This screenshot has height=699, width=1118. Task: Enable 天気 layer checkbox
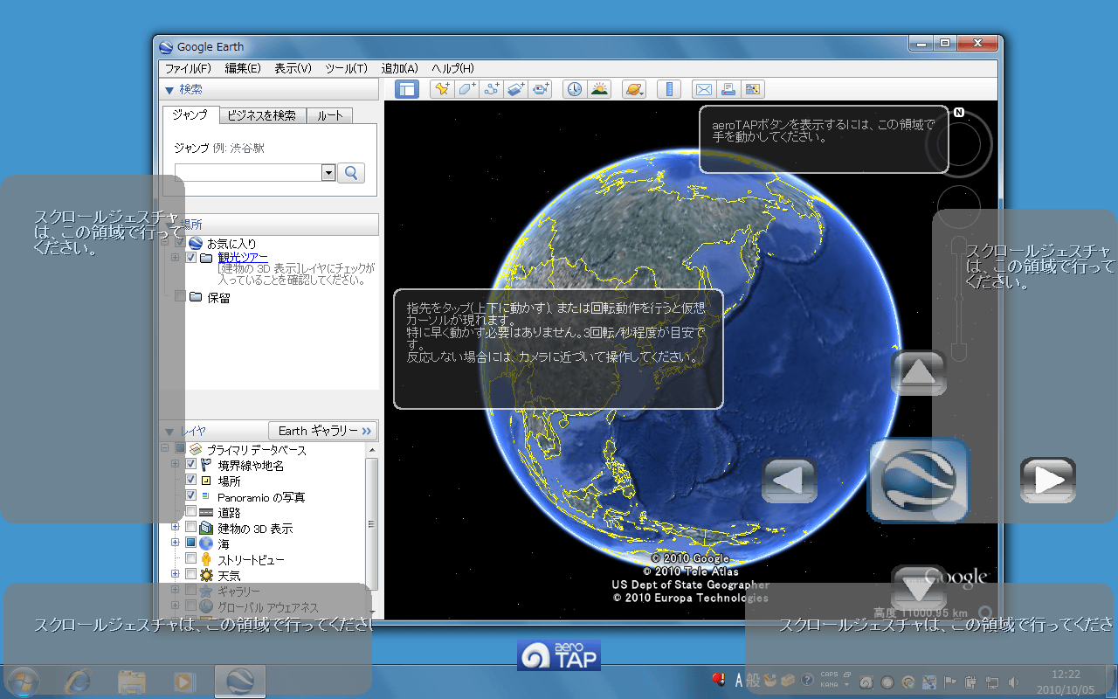[191, 575]
